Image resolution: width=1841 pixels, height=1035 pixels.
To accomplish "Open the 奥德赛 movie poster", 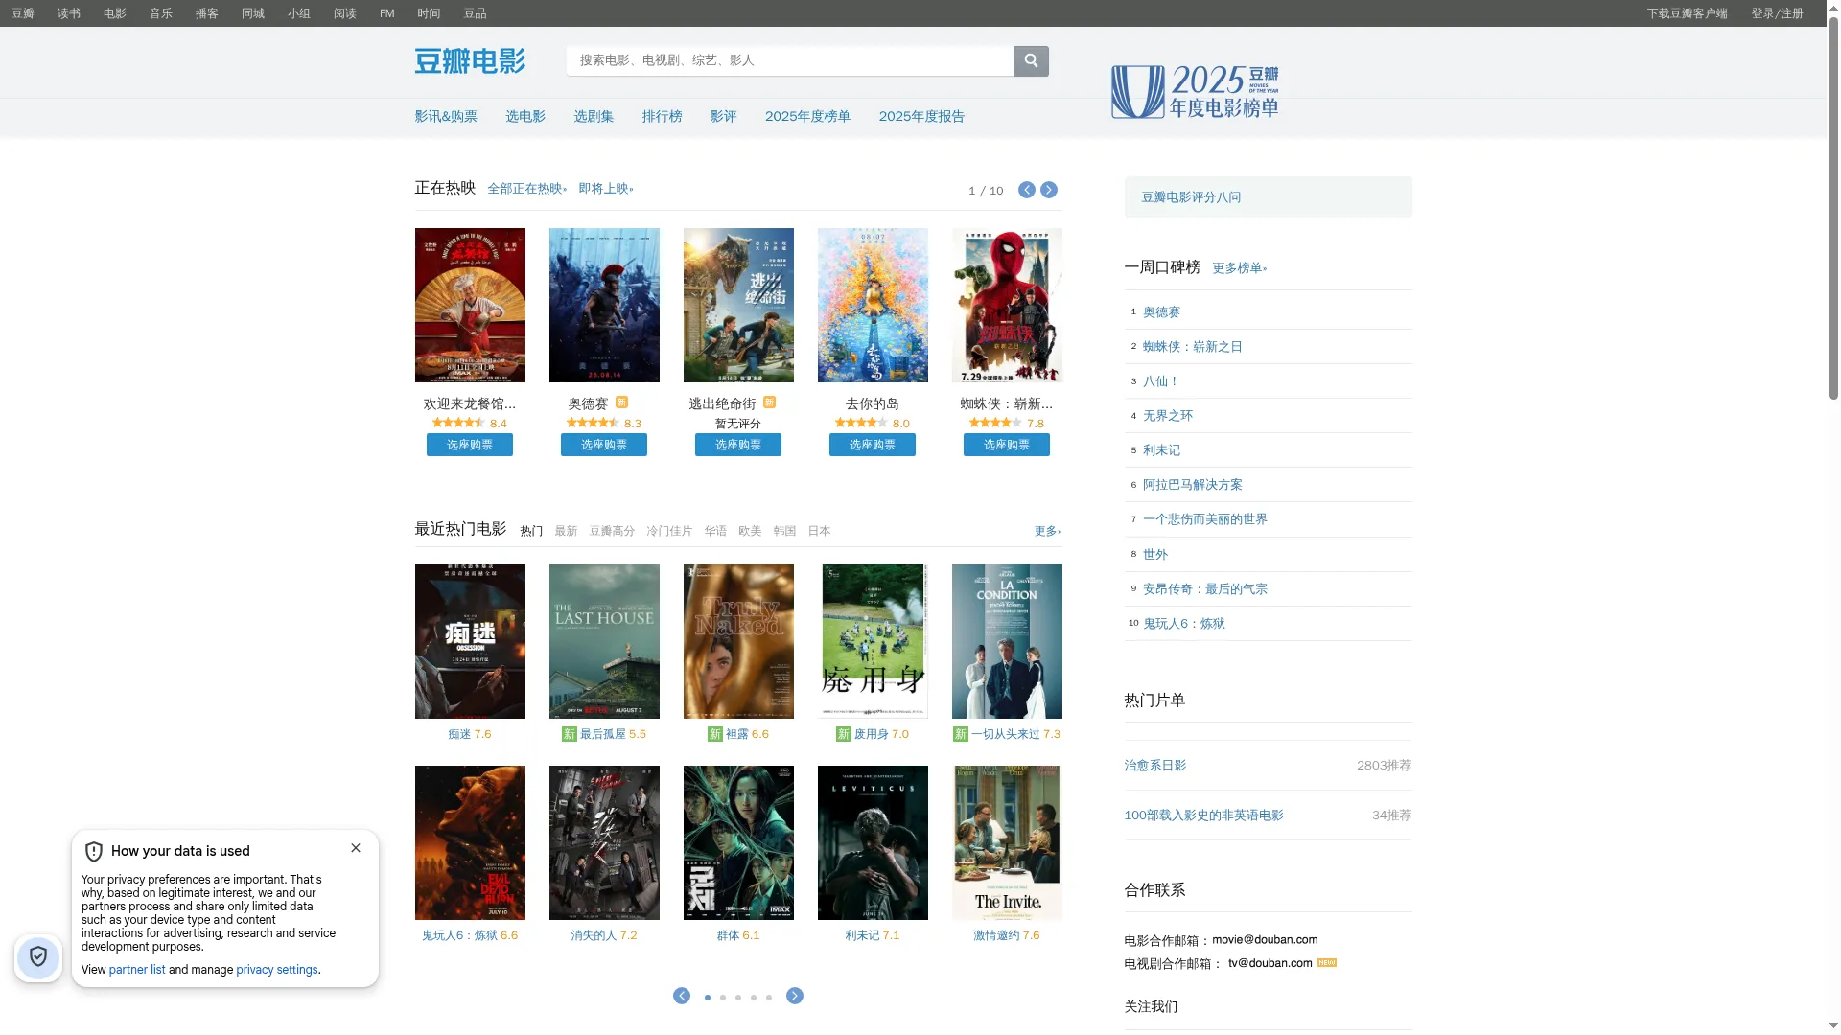I will tap(604, 305).
